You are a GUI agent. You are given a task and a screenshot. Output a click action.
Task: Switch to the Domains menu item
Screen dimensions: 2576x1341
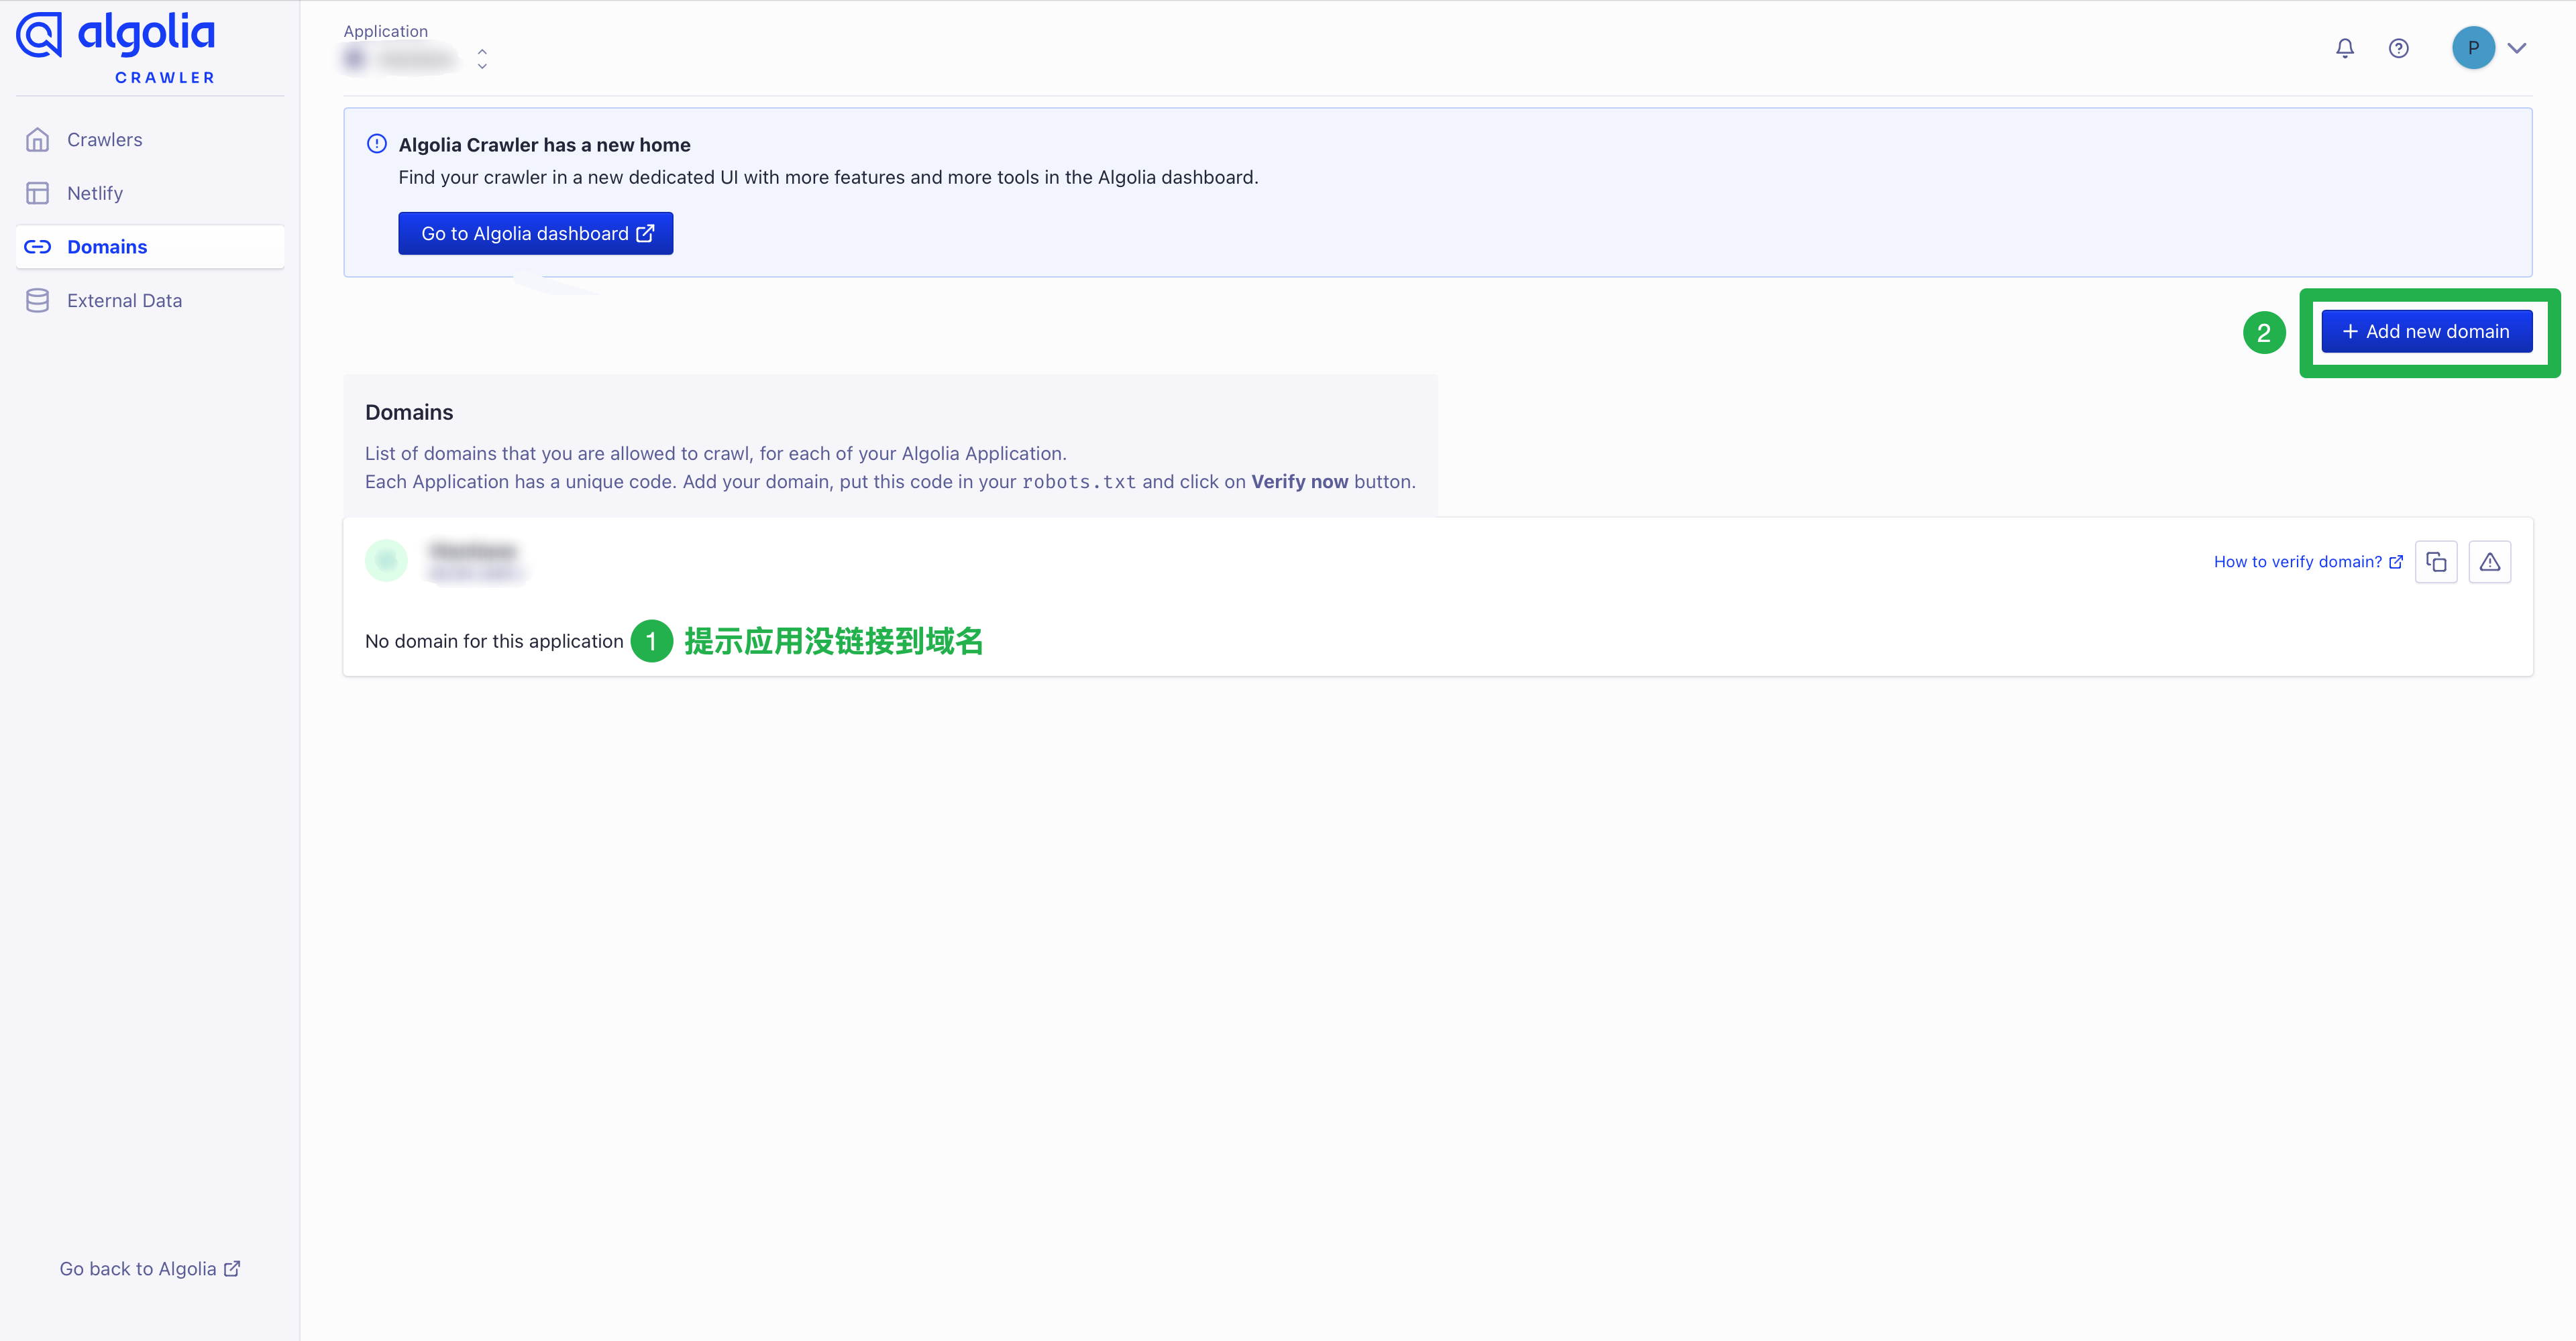click(x=107, y=247)
